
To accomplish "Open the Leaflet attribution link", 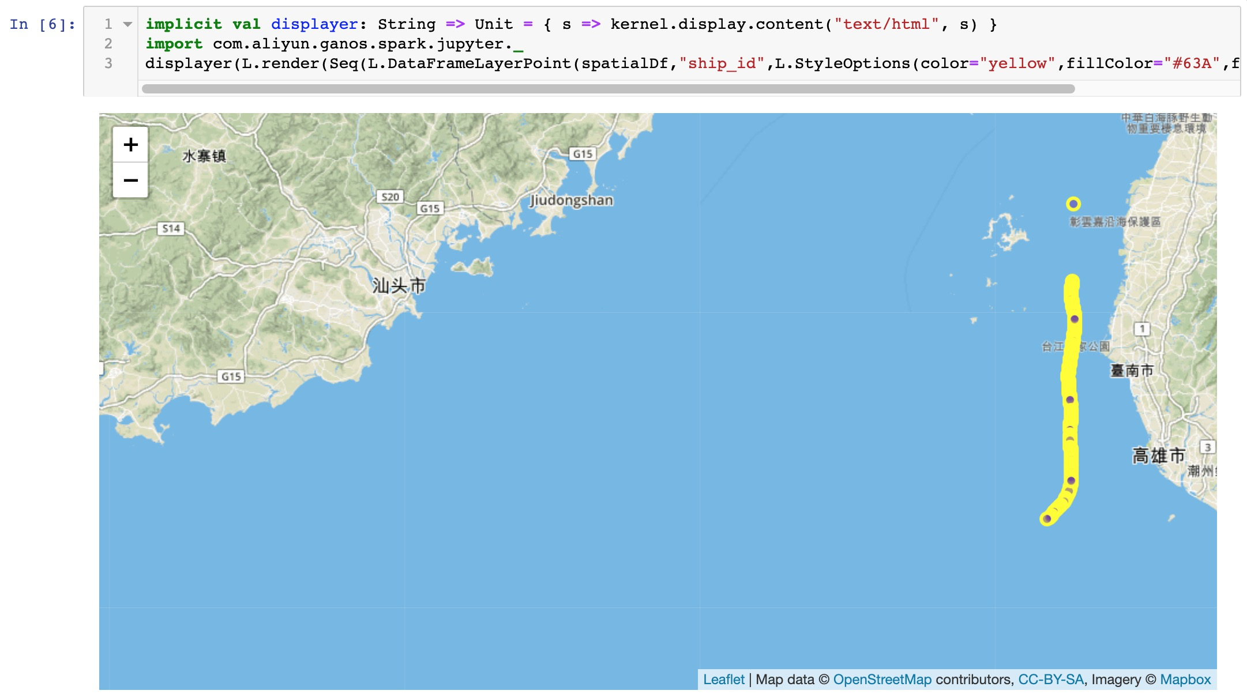I will [724, 680].
